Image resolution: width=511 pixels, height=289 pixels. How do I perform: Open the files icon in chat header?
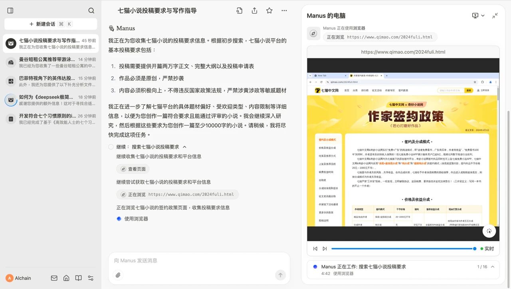point(239,11)
